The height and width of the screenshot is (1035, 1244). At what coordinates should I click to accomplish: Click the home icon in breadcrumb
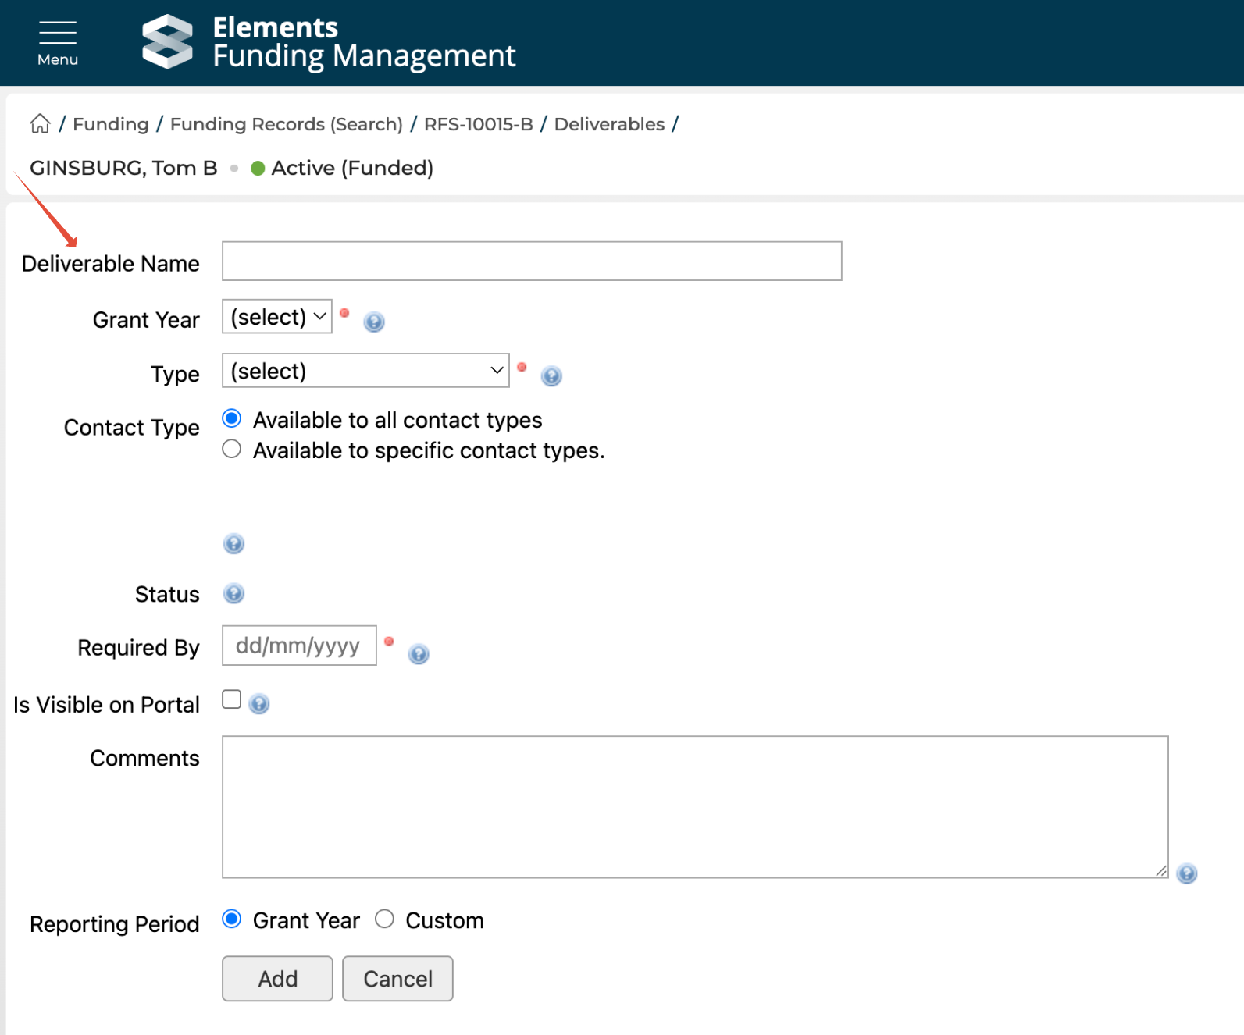[40, 124]
